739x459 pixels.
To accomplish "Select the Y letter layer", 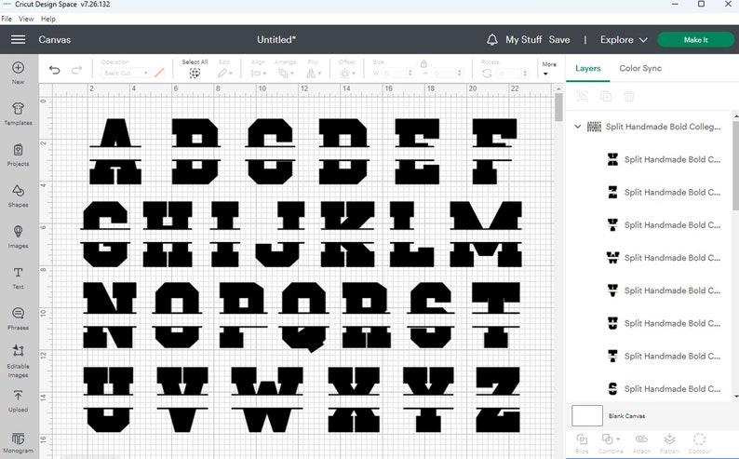I will click(x=664, y=224).
